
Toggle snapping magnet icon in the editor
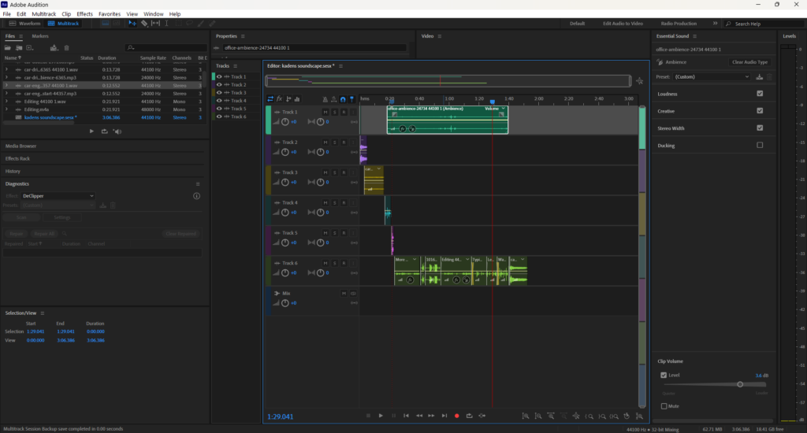point(343,98)
